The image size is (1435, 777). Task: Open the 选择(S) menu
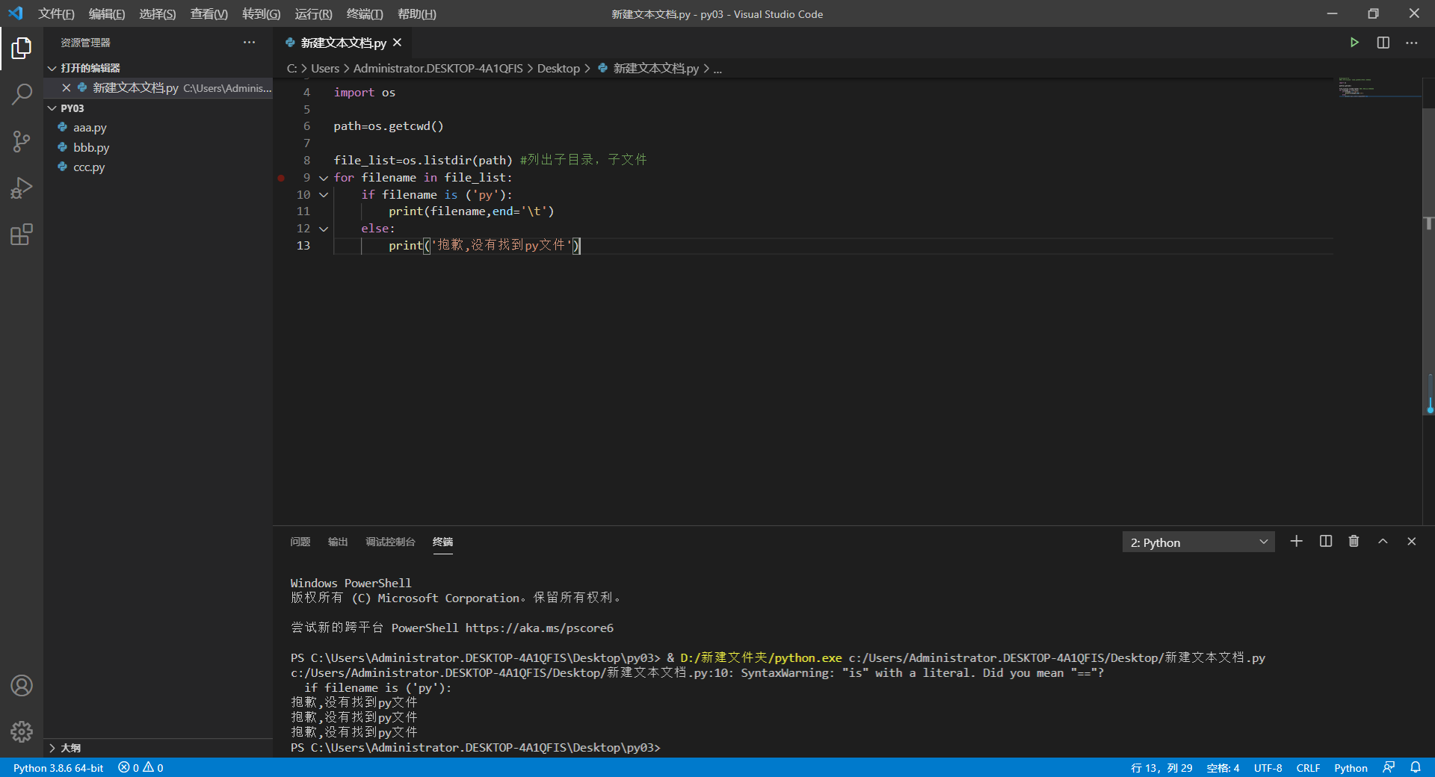(x=158, y=13)
